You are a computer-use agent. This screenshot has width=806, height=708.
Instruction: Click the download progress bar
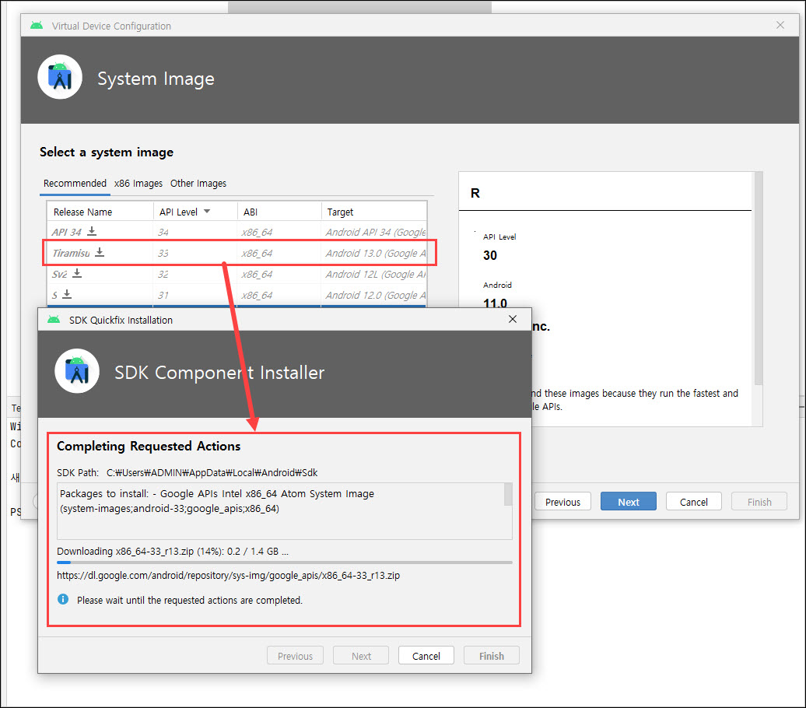point(284,563)
